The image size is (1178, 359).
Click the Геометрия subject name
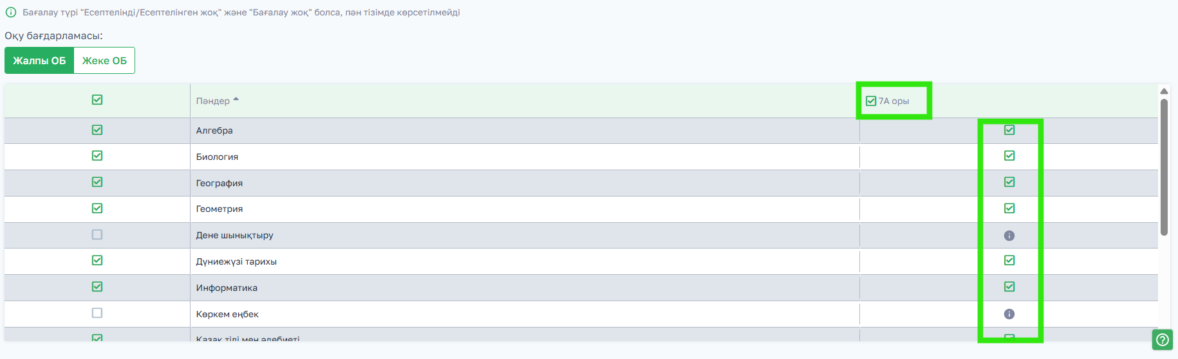(220, 209)
